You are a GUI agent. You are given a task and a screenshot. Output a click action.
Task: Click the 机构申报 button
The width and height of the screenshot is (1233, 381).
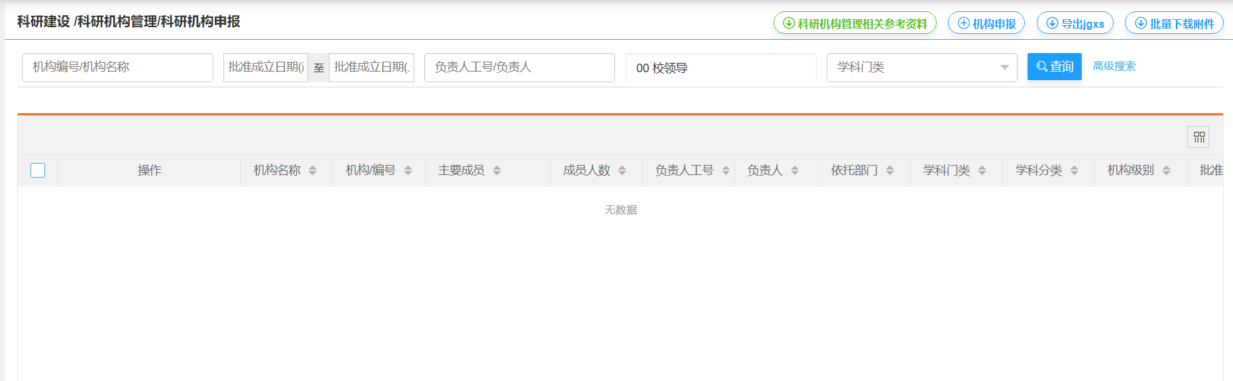click(x=986, y=23)
